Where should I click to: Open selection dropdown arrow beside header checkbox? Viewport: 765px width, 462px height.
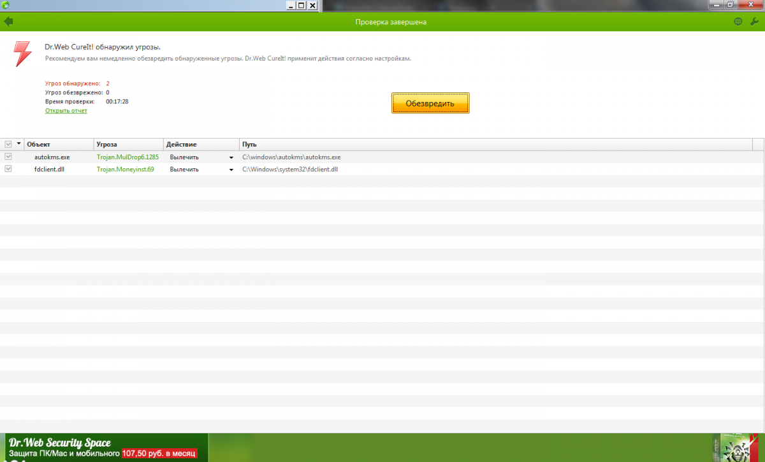(x=19, y=144)
